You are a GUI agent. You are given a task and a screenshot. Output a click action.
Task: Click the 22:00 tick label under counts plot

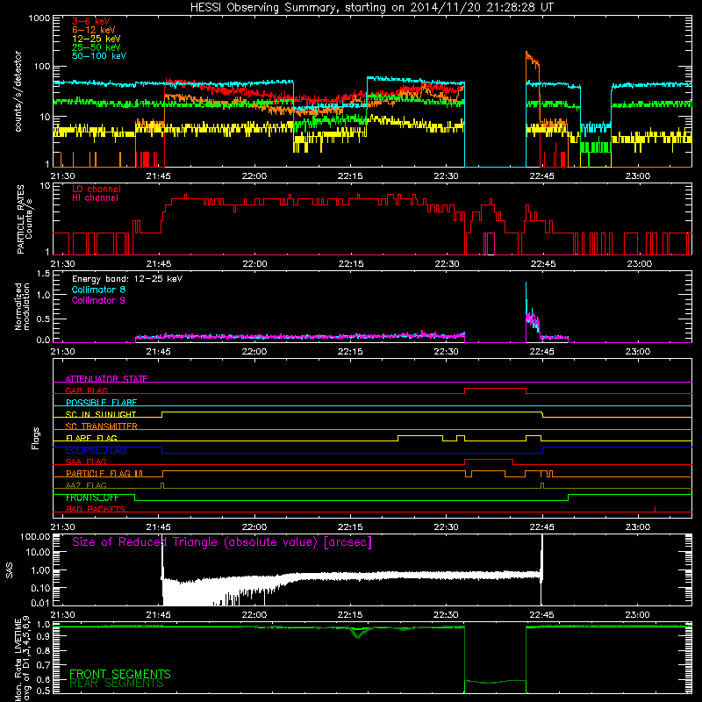point(254,176)
